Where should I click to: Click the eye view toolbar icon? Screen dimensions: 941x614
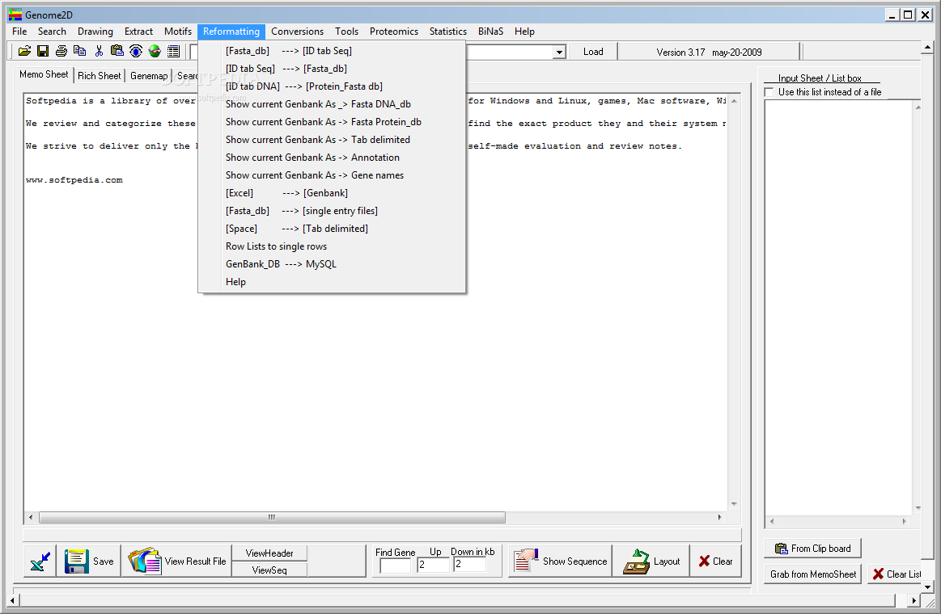(136, 52)
